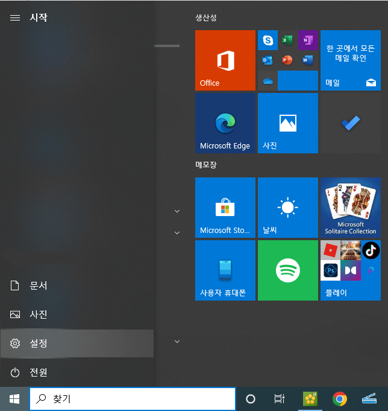Open the Microsoft To Do checkmark tile
Image resolution: width=388 pixels, height=411 pixels.
click(351, 123)
